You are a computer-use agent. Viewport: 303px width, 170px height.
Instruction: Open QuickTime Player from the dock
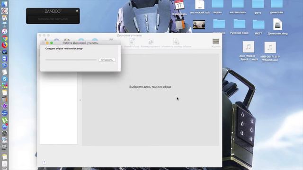click(5, 52)
